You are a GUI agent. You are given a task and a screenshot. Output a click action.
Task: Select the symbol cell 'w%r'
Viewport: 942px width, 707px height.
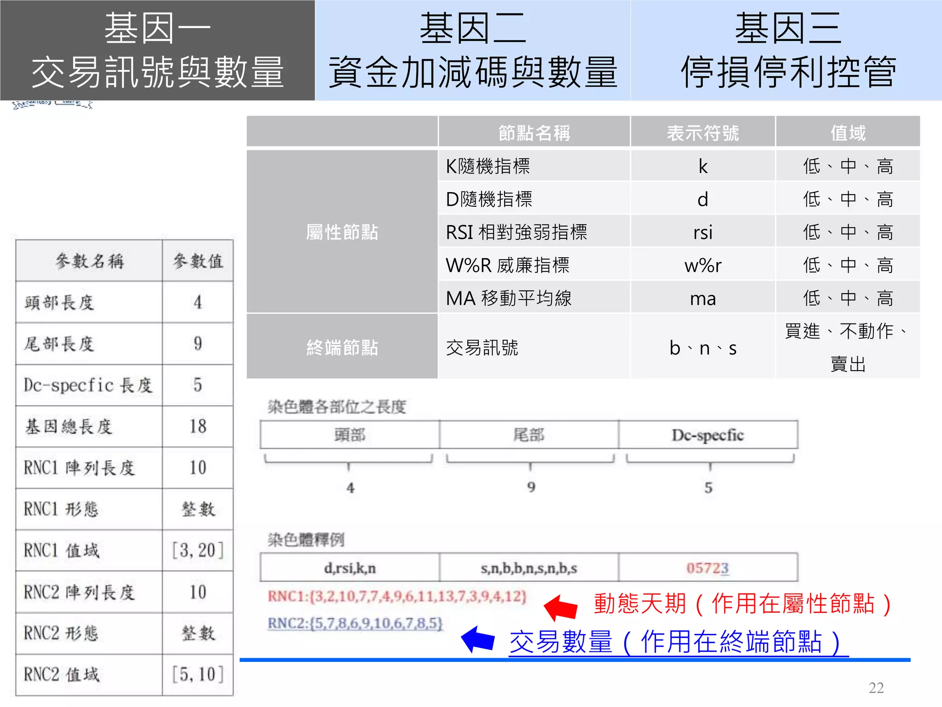click(x=703, y=265)
